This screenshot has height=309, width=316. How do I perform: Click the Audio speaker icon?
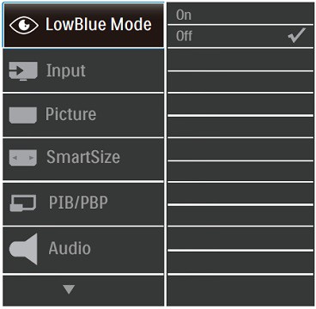(23, 249)
